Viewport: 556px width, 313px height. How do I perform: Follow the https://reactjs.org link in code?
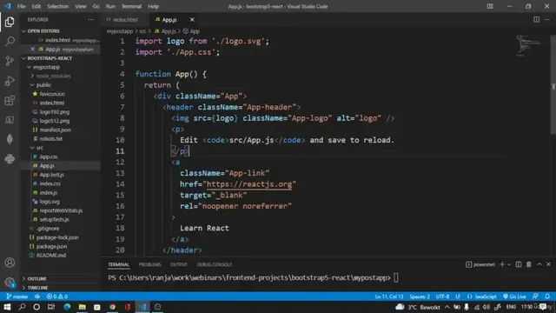click(249, 184)
